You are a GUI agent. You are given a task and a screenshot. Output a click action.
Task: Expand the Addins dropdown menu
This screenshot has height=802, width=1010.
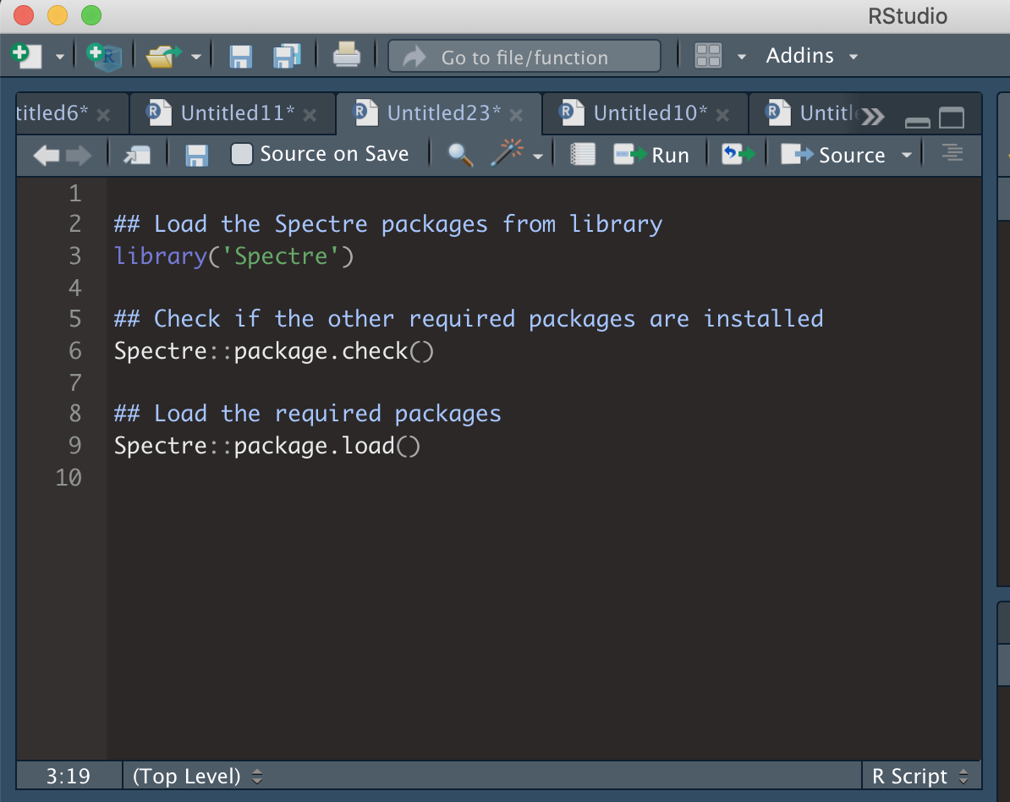(x=811, y=56)
